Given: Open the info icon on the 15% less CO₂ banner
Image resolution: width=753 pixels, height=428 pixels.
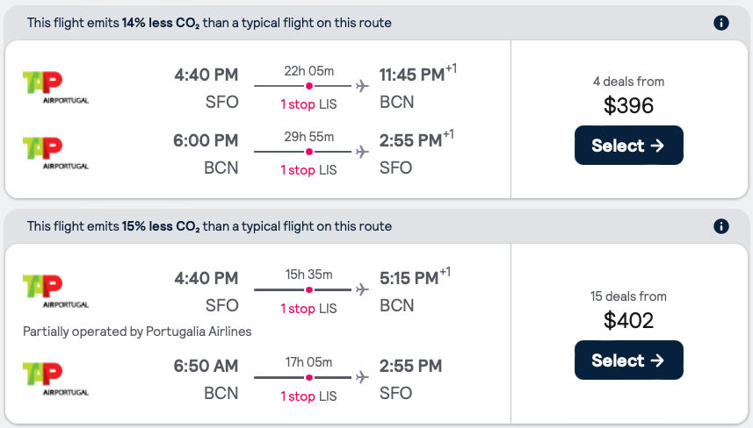Looking at the screenshot, I should pos(721,226).
